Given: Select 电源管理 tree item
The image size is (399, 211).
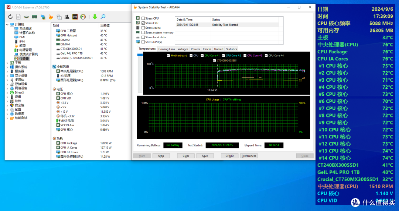Looking at the screenshot, I should coord(25,50).
